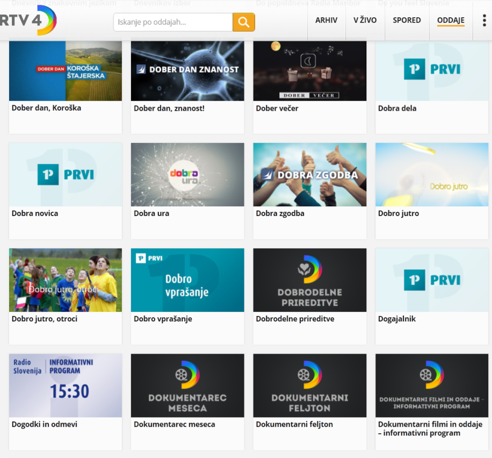The width and height of the screenshot is (492, 458).
Task: Click the 'Dobra zgodba' title link
Action: (x=280, y=213)
